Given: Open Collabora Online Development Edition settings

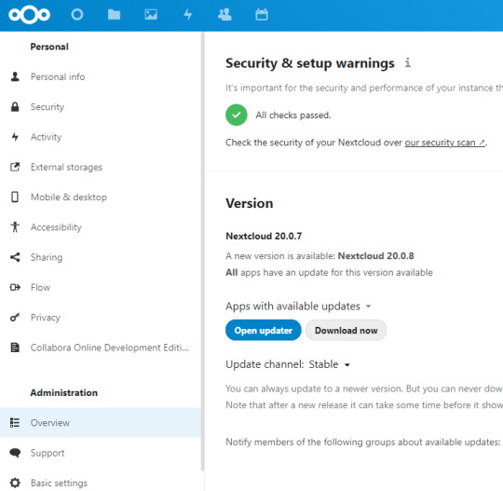Looking at the screenshot, I should (101, 348).
